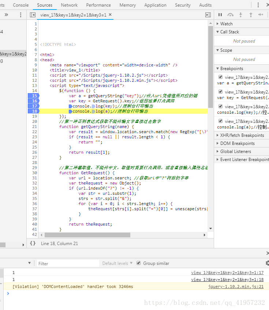Click line number 22 in gutter

(x=34, y=132)
